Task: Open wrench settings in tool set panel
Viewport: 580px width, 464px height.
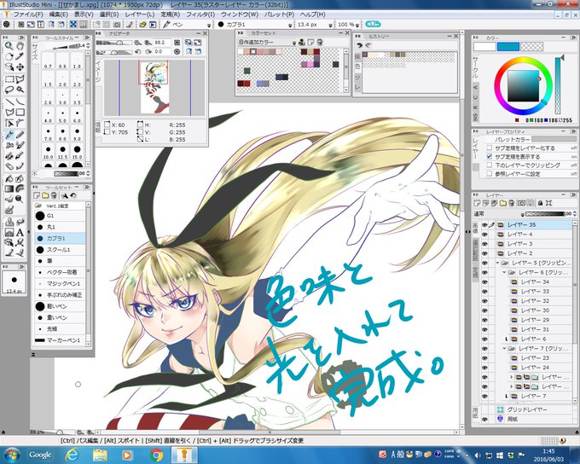Action: click(65, 195)
